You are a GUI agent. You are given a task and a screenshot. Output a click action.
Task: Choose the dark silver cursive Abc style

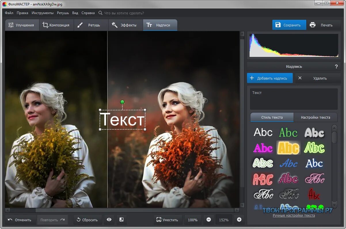pyautogui.click(x=289, y=195)
